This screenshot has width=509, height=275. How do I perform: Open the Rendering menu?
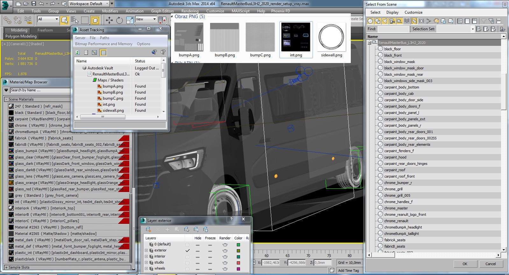coord(190,11)
